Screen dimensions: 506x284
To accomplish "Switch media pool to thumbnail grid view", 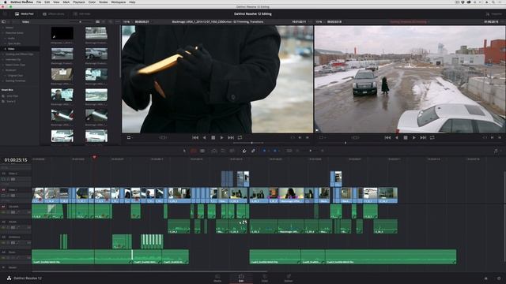I will coord(97,21).
